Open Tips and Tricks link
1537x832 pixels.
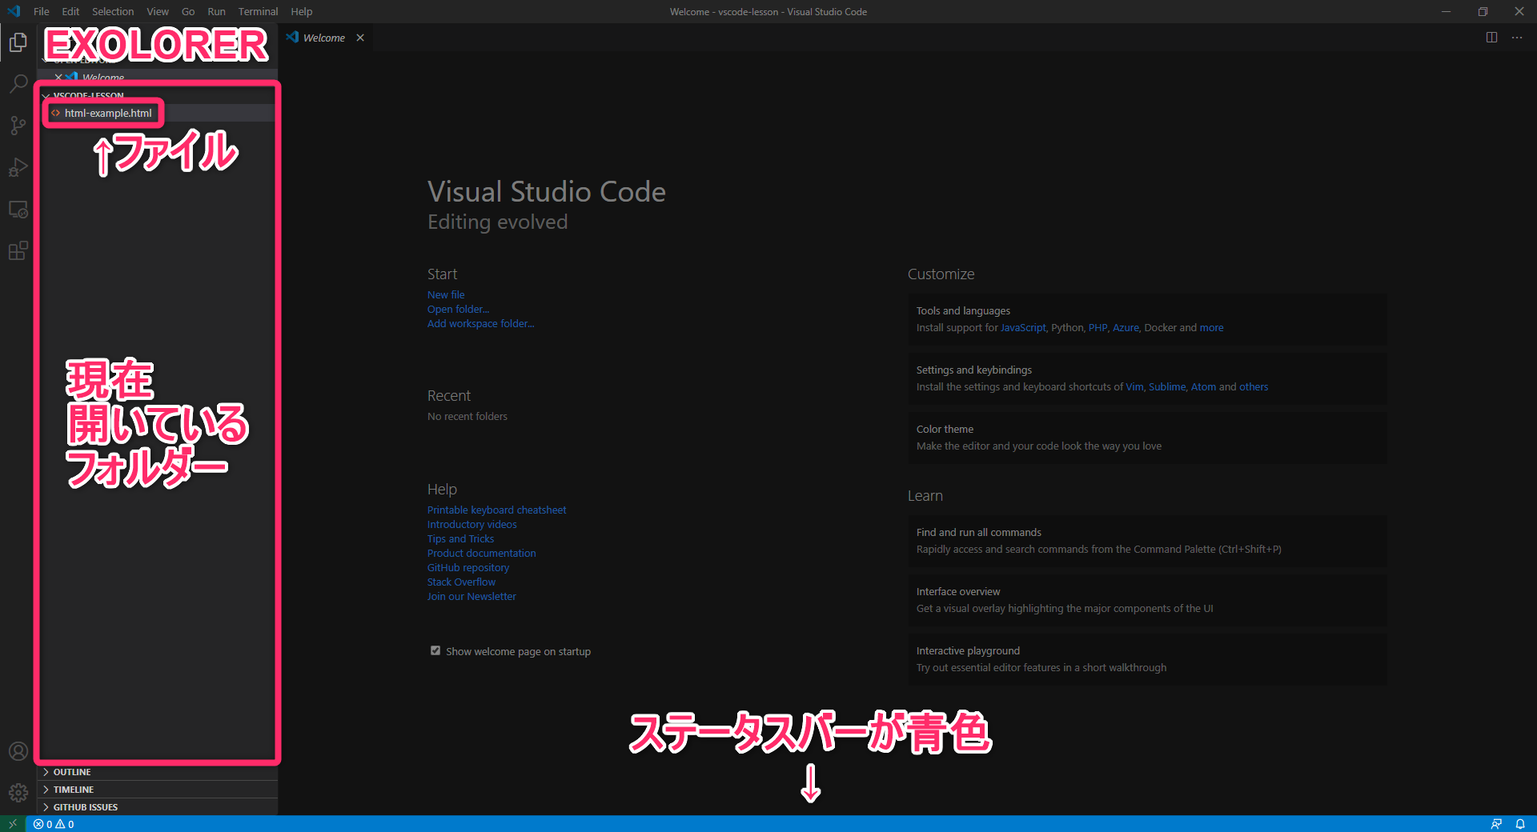[x=460, y=538]
